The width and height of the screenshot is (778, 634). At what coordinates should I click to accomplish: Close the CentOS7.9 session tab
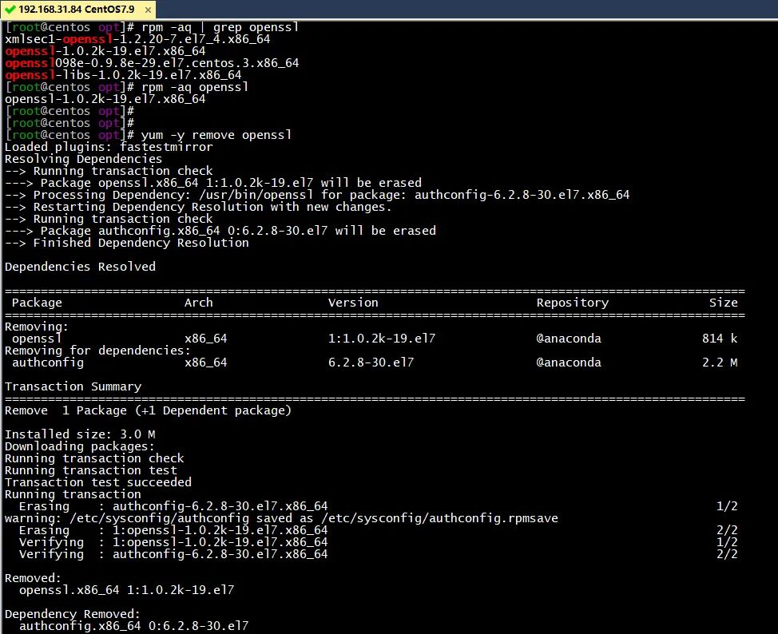[x=148, y=10]
